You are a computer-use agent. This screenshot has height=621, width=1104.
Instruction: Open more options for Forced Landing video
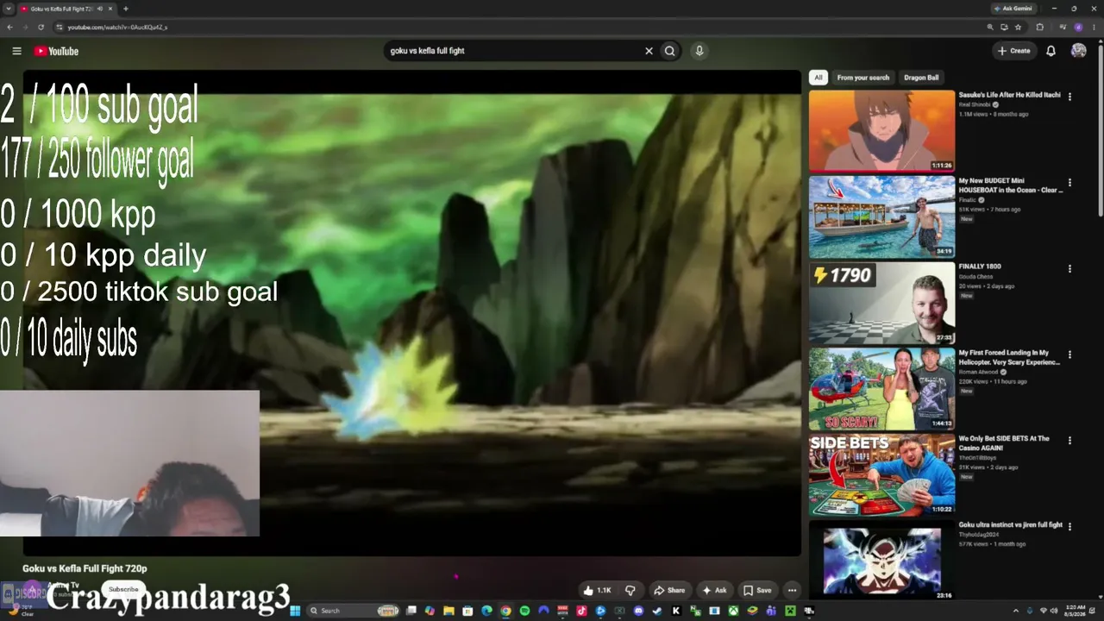pyautogui.click(x=1069, y=354)
